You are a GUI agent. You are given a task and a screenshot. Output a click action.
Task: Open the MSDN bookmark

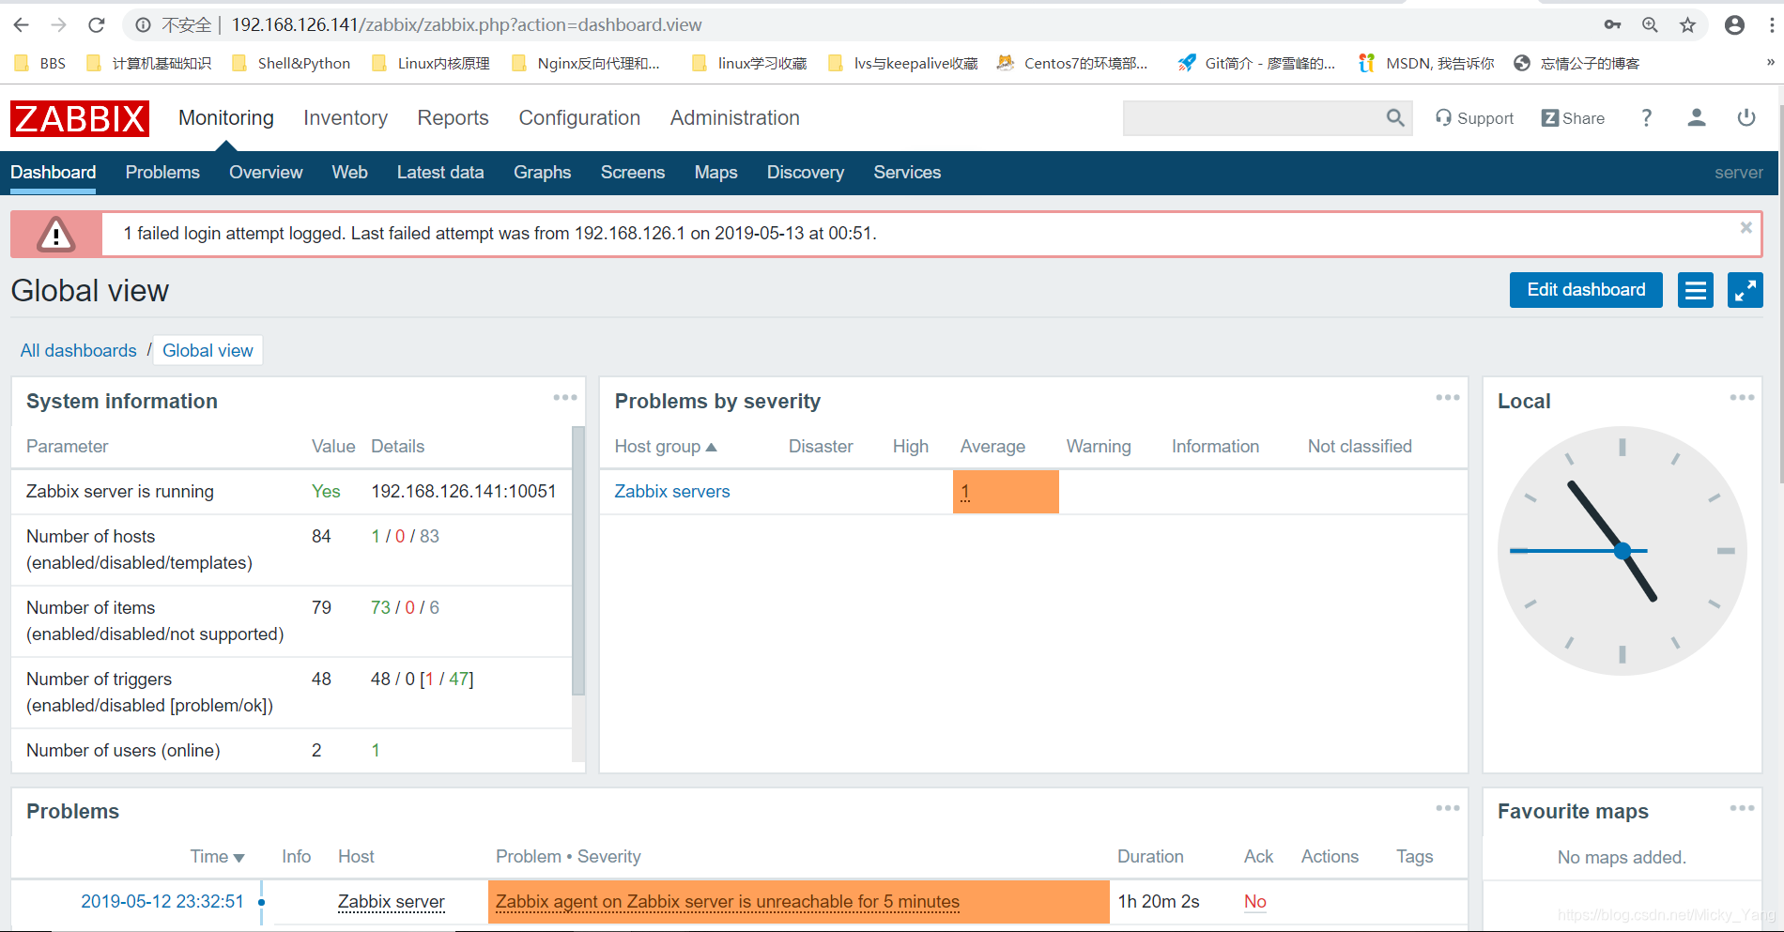(1426, 63)
